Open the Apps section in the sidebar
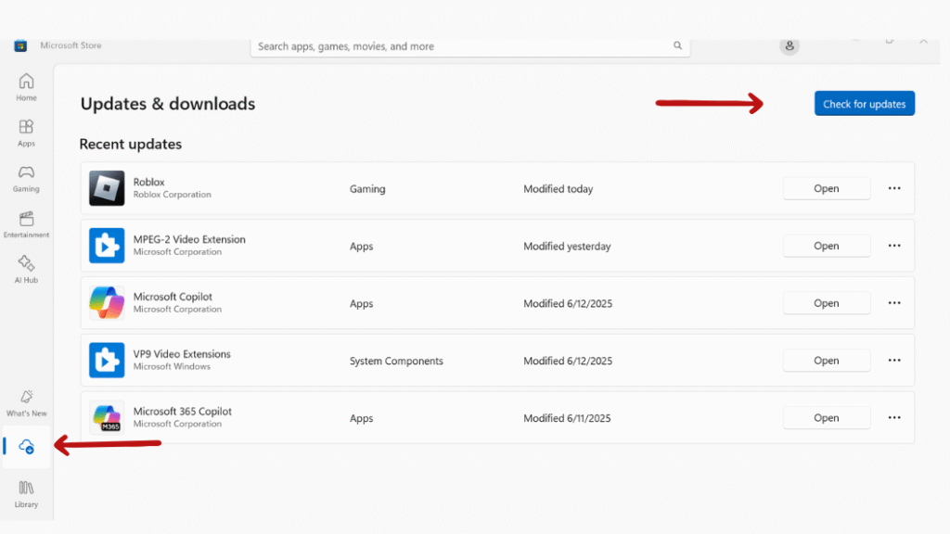950x534 pixels. (x=26, y=133)
